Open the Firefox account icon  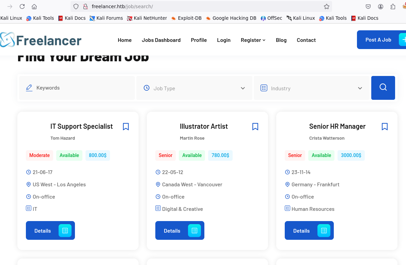[x=381, y=6]
